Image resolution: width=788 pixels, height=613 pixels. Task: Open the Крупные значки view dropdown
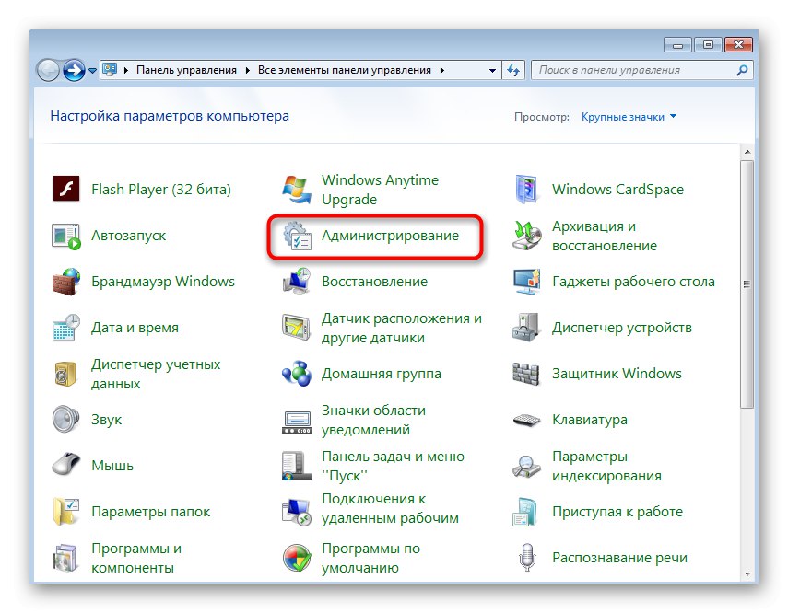(628, 116)
